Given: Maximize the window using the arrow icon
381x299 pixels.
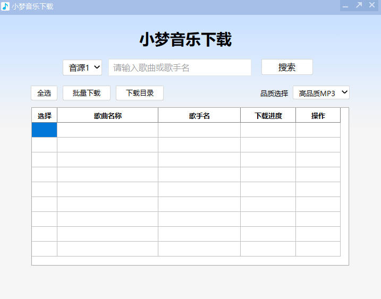Looking at the screenshot, I should pyautogui.click(x=359, y=5).
